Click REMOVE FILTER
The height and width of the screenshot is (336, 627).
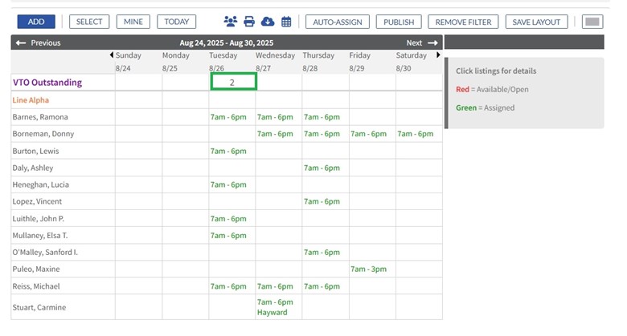(x=463, y=22)
